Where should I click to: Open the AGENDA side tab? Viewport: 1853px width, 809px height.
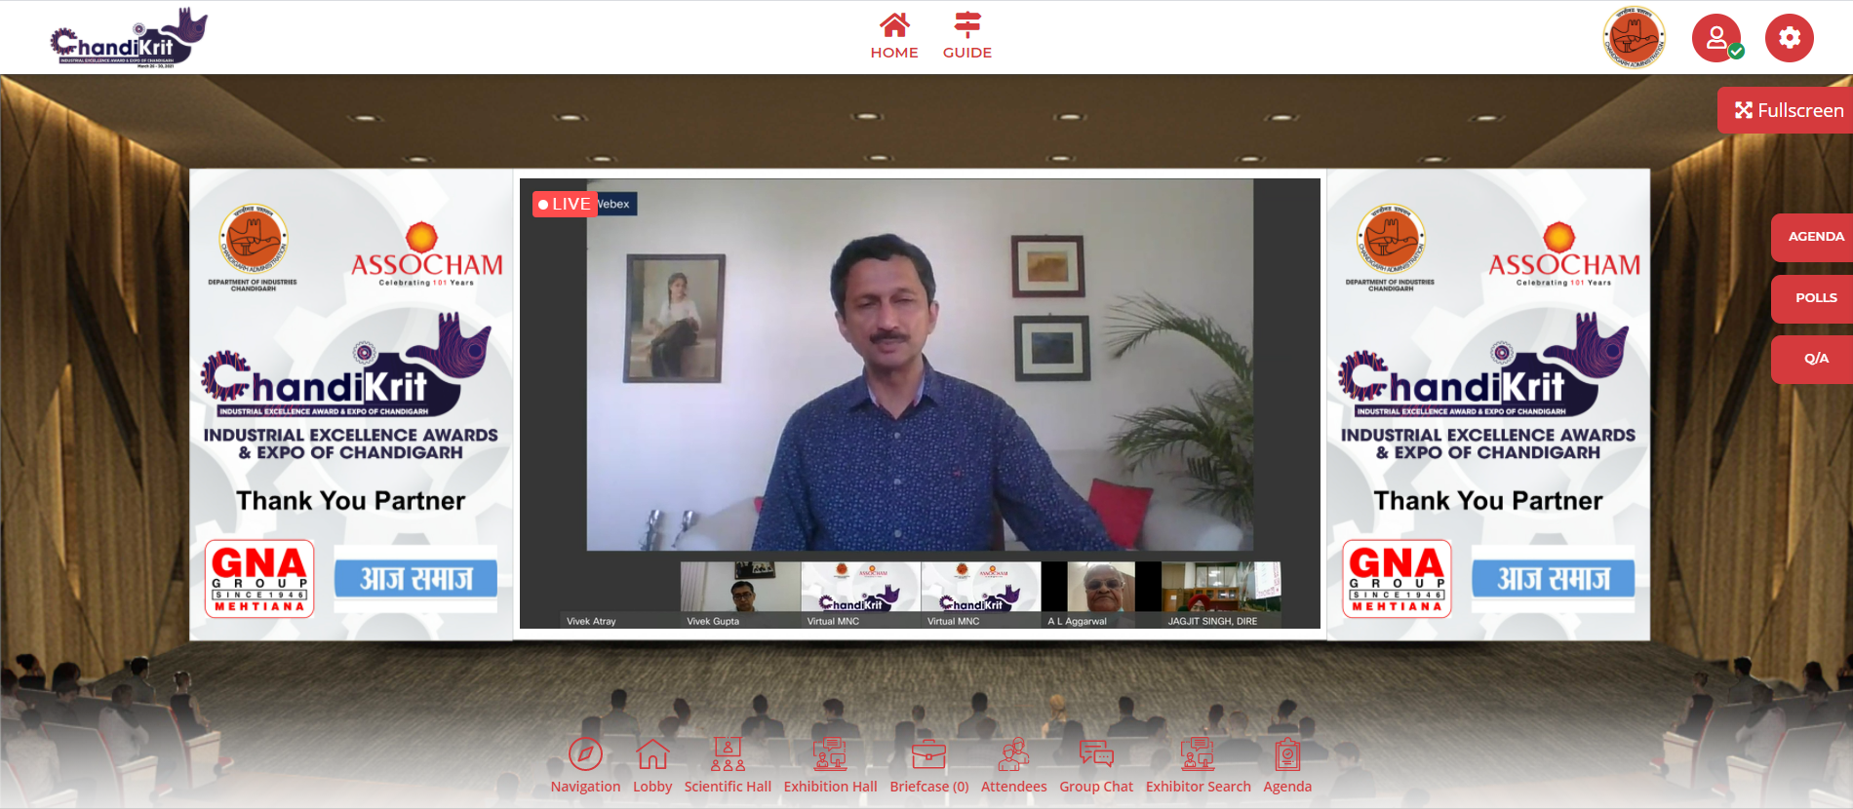click(x=1815, y=237)
